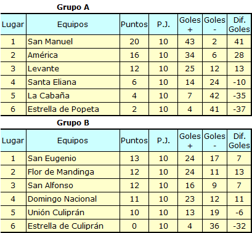Screen dimensions: 252x233
Task: Select the San Manuel team cell
Action: pyautogui.click(x=73, y=42)
